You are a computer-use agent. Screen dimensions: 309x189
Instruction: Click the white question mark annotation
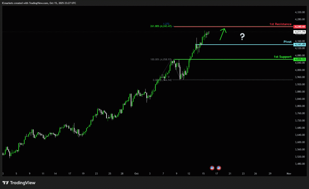[x=242, y=37]
